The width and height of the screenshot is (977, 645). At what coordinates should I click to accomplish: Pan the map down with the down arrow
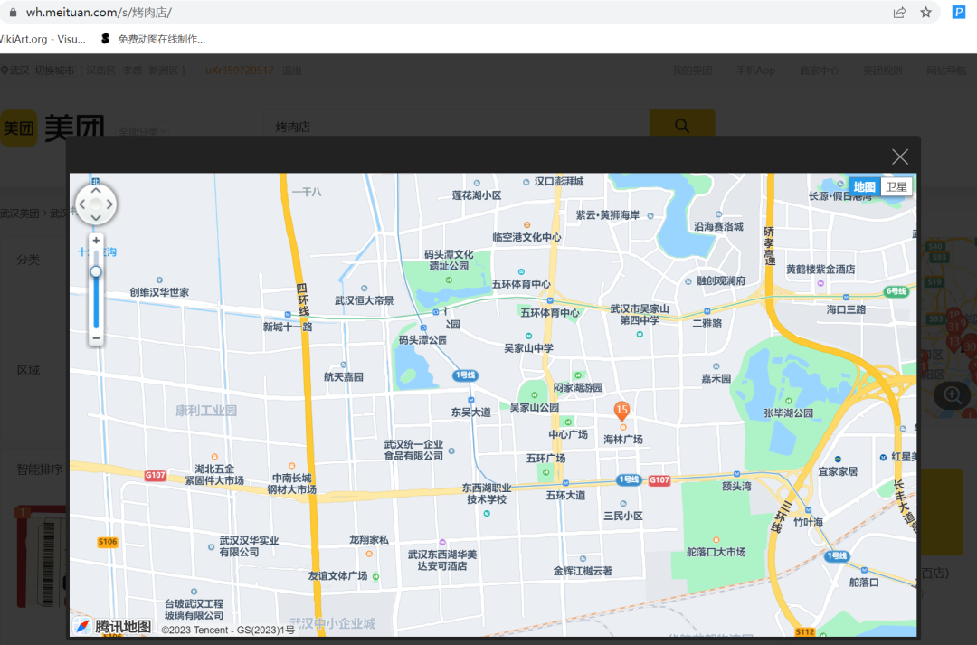click(95, 217)
